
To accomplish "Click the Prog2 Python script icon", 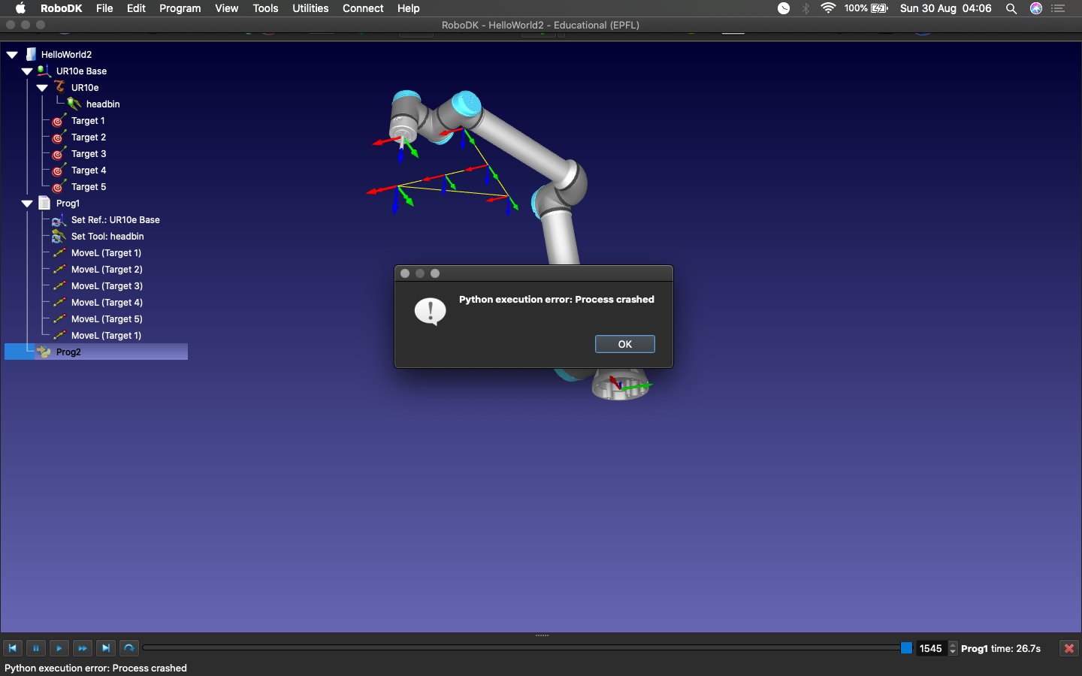I will tap(44, 352).
